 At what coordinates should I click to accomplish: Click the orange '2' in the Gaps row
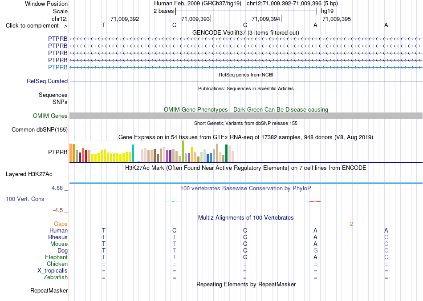coord(351,224)
